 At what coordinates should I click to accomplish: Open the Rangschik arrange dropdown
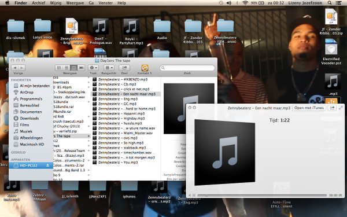[109, 68]
